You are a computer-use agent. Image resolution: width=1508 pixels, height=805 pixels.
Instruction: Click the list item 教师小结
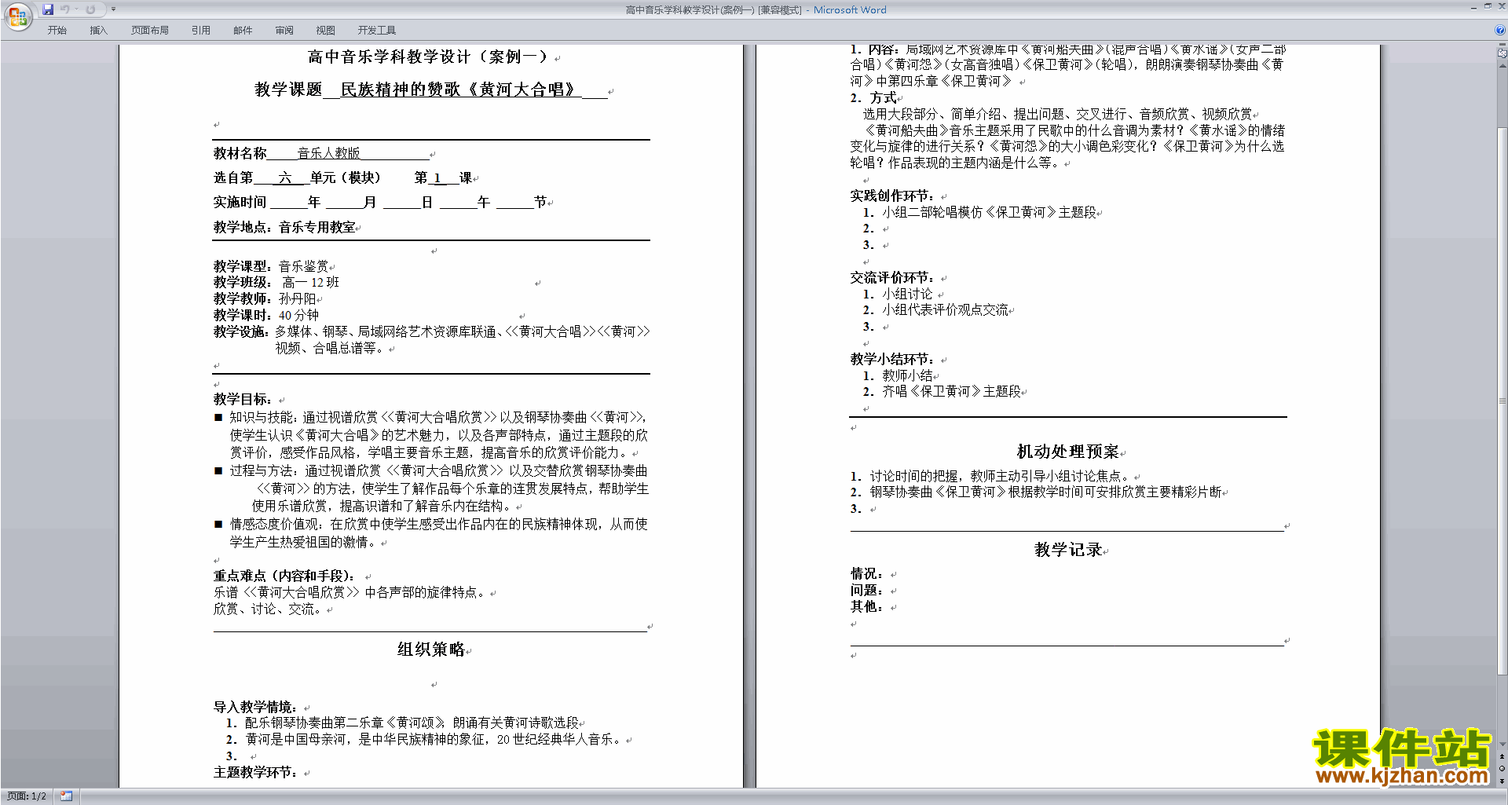(x=907, y=375)
